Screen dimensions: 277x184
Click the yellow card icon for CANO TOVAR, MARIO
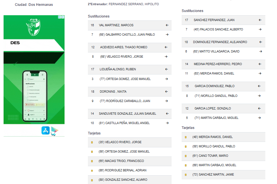click(x=186, y=156)
